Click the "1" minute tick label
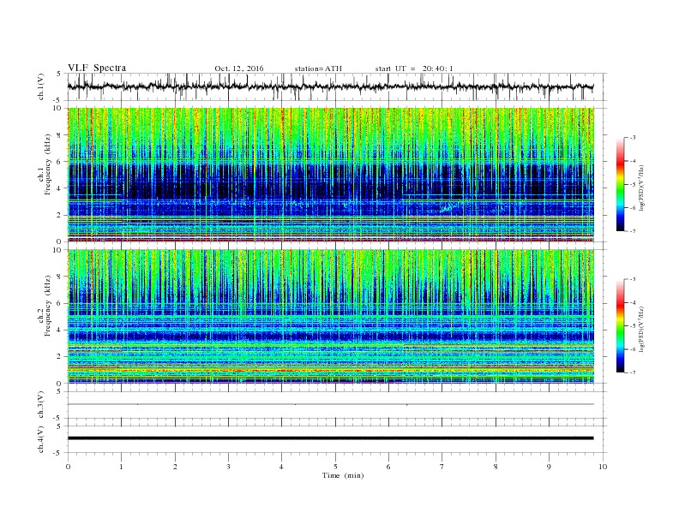Viewport: 679px width, 524px height. (x=121, y=467)
